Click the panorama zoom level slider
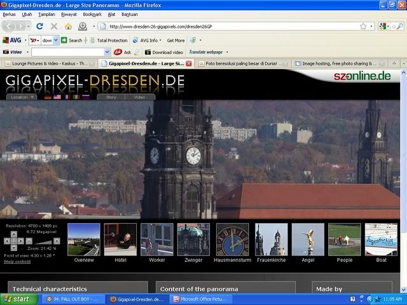407x305 pixels. pyautogui.click(x=43, y=242)
